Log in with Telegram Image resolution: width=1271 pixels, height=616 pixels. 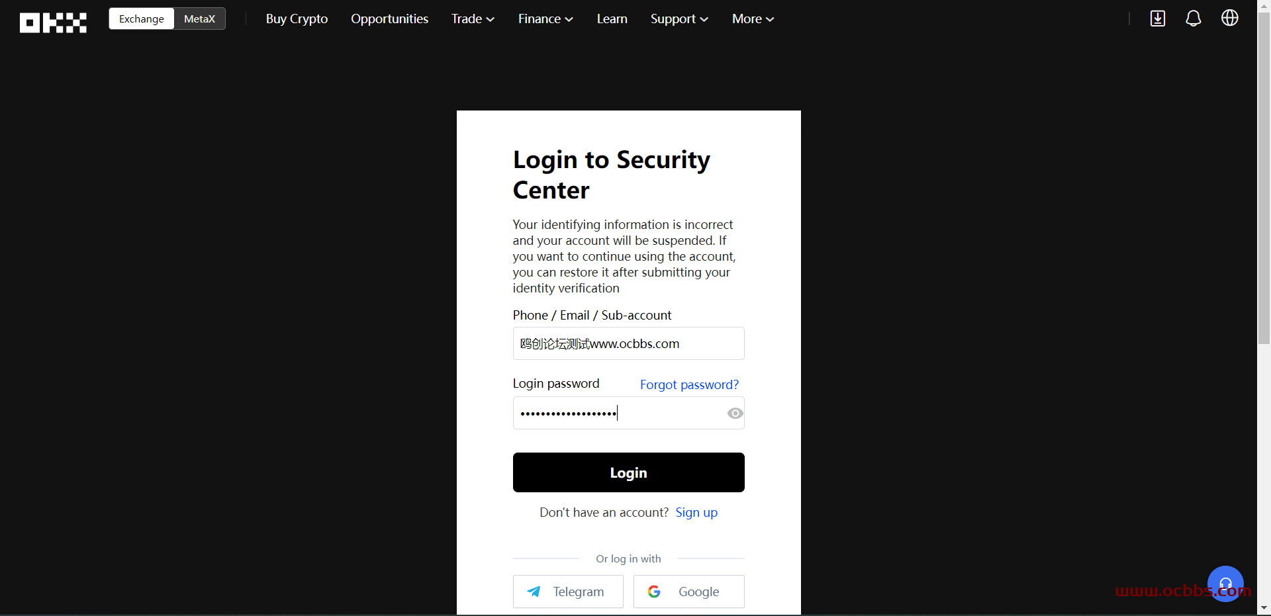pos(568,592)
